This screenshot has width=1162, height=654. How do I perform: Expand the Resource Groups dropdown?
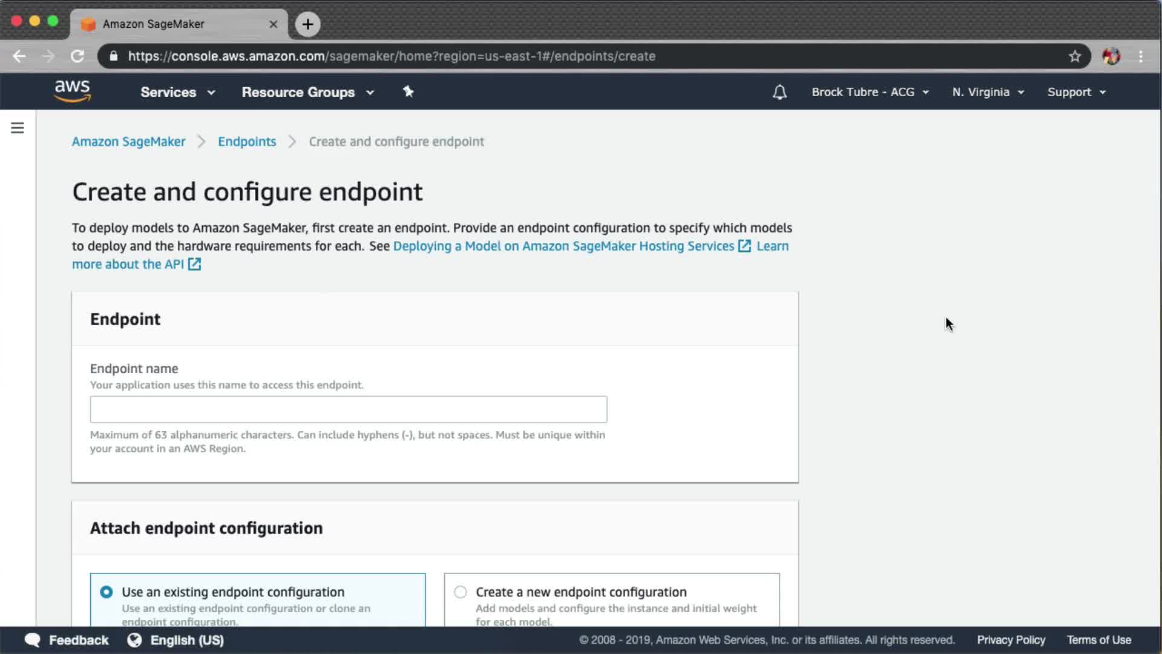click(307, 92)
